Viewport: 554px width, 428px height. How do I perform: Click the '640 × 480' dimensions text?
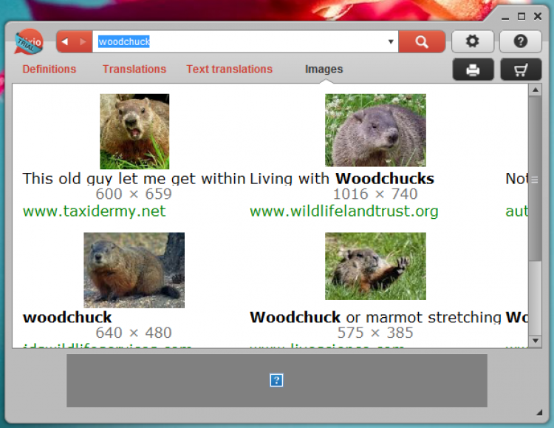pyautogui.click(x=134, y=333)
